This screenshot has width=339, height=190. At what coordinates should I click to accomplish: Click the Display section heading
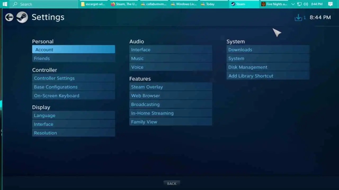pyautogui.click(x=41, y=107)
